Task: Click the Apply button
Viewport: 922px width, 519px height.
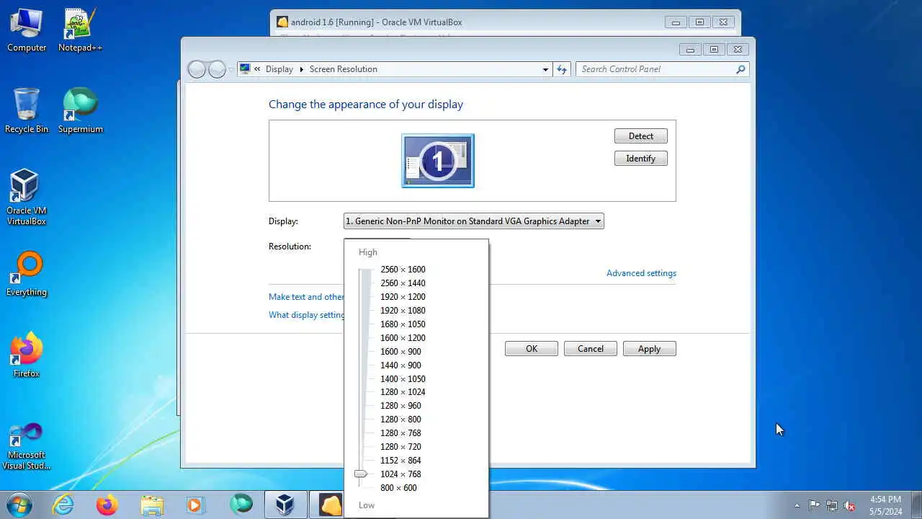Action: click(649, 349)
